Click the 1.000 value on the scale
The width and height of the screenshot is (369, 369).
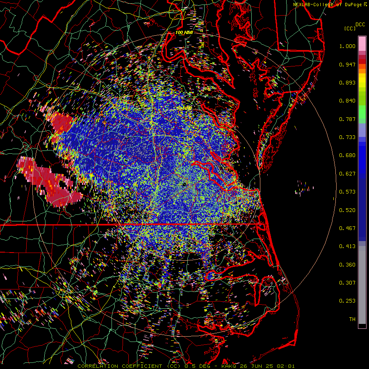pos(347,46)
